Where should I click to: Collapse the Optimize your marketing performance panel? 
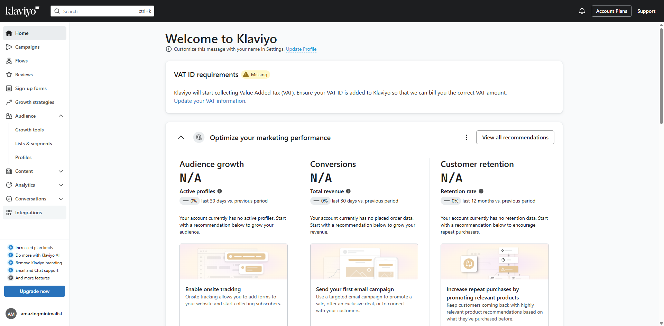pyautogui.click(x=181, y=137)
